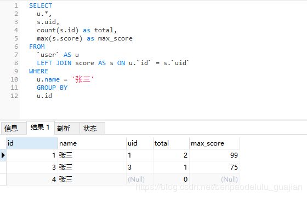Click the WHERE keyword in editor

pos(38,71)
